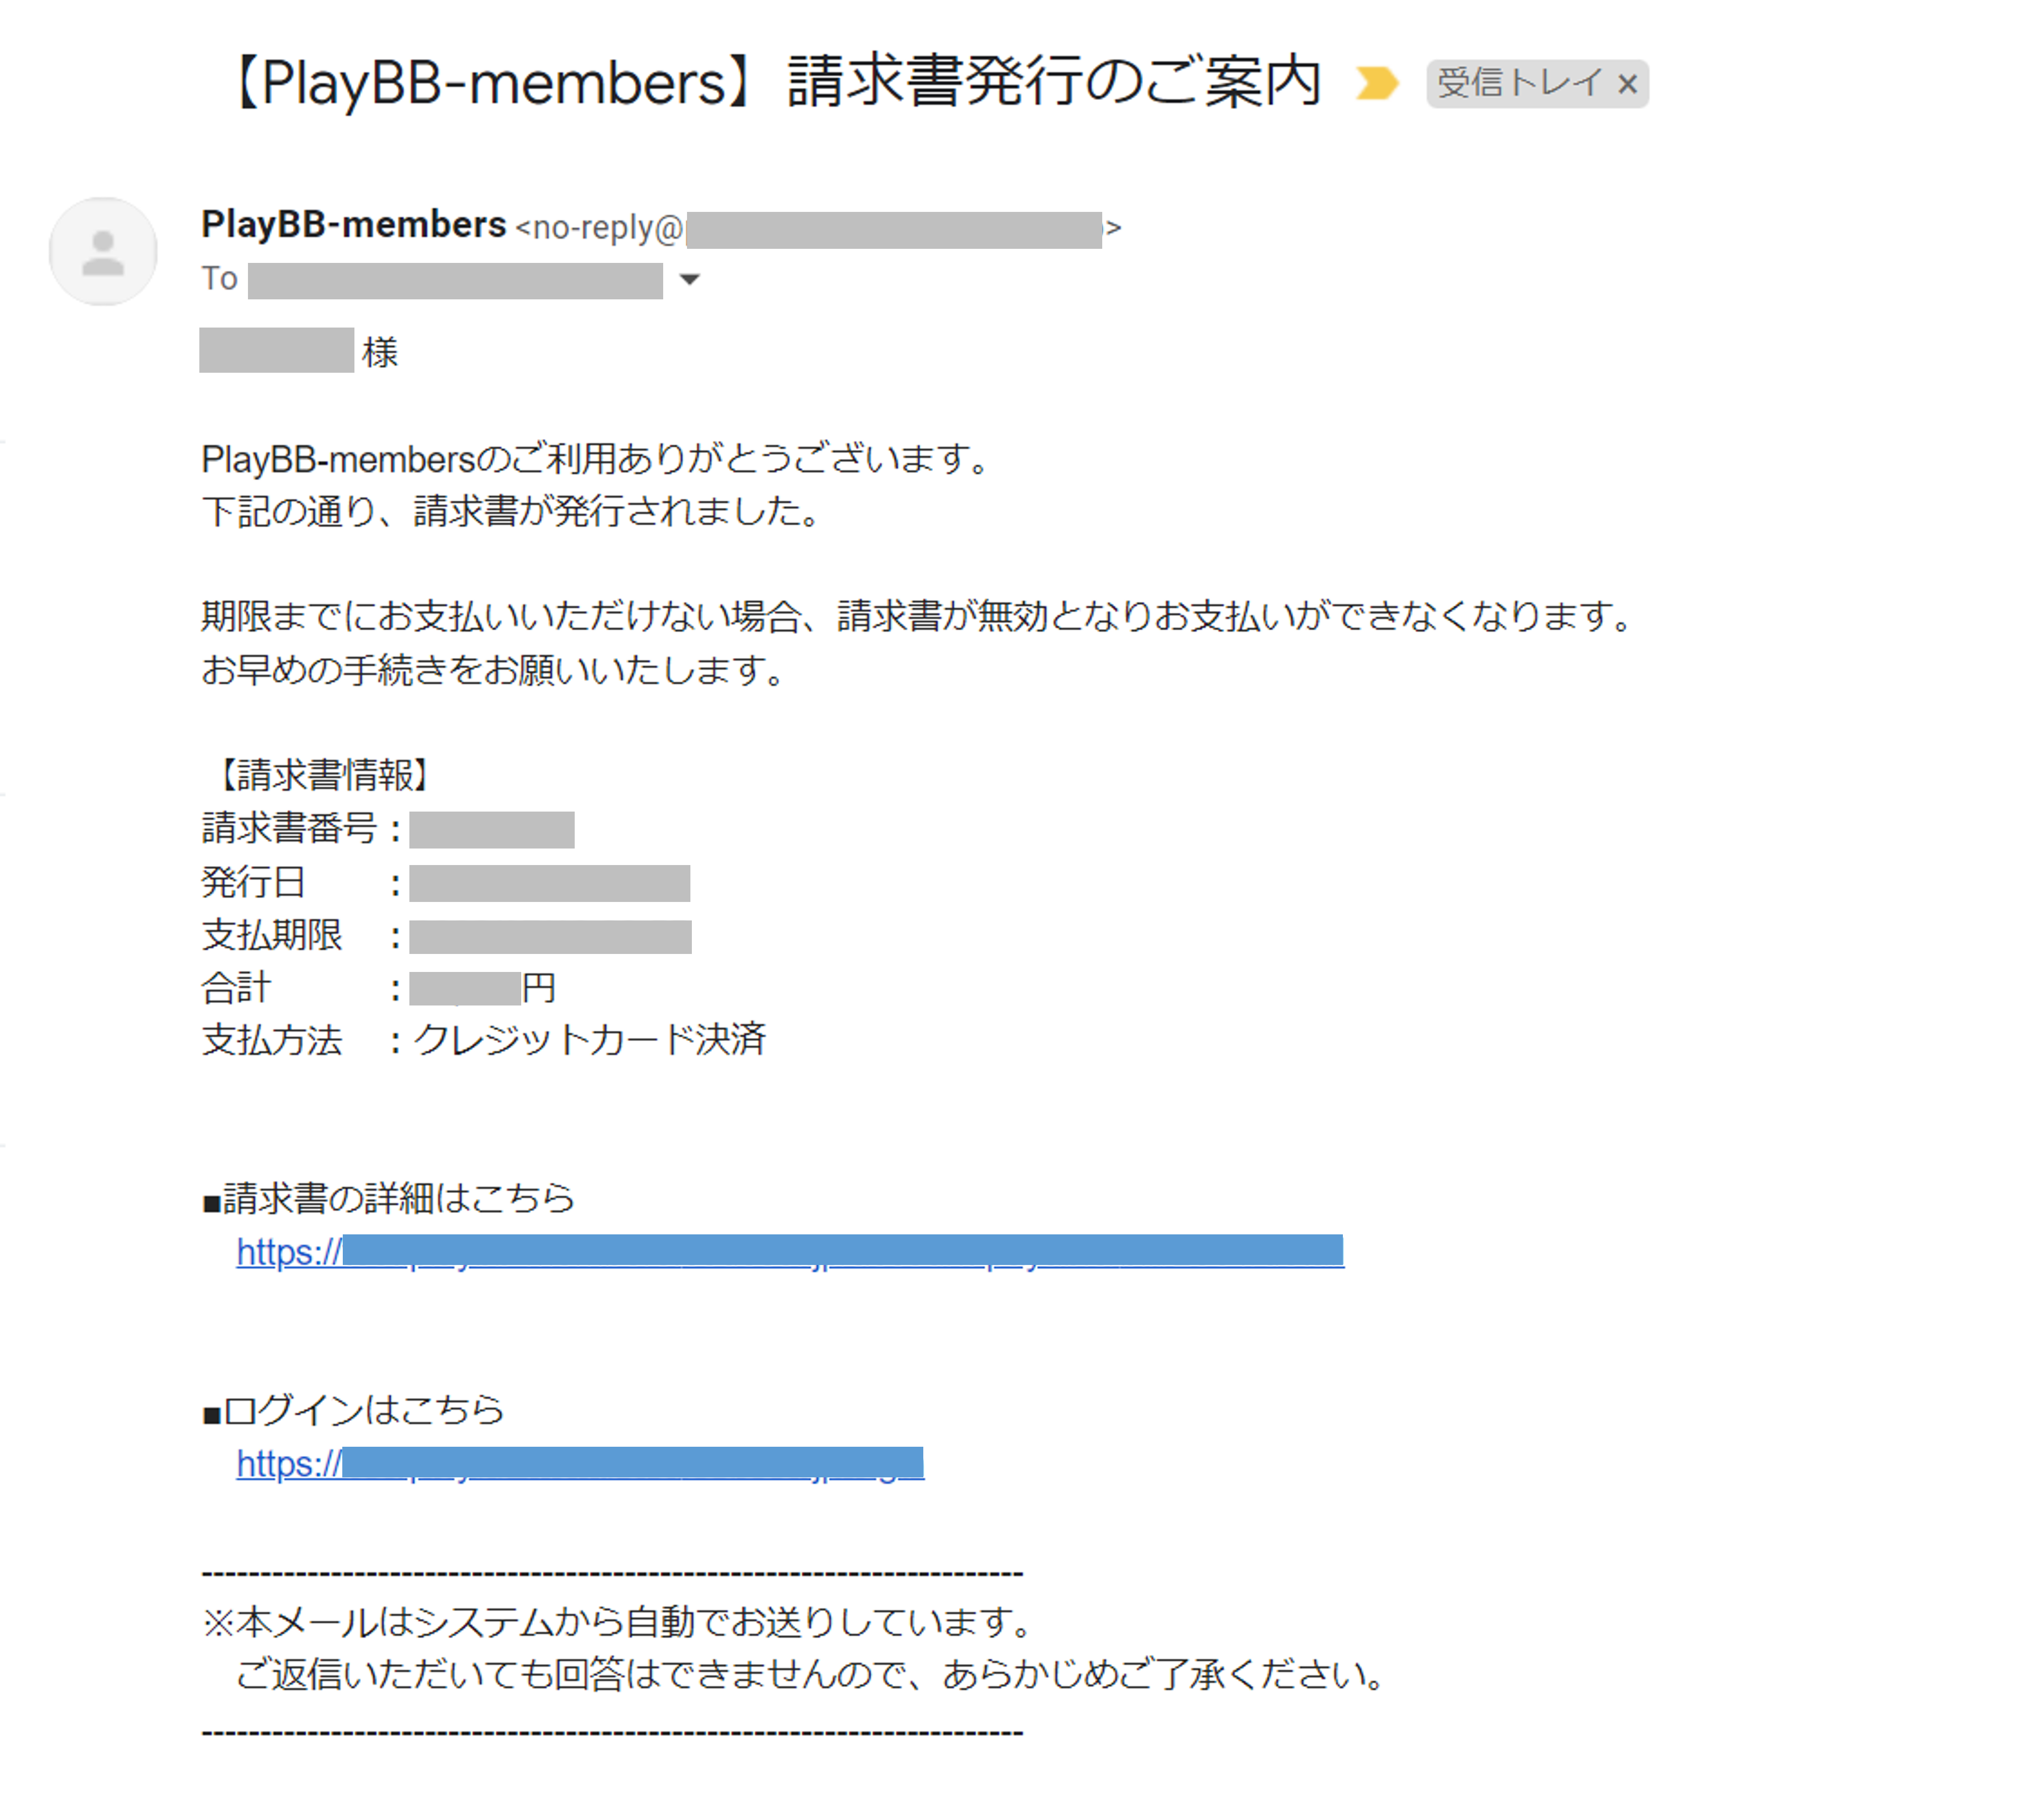
Task: Click the ■請求書の詳細はこちら heading
Action: pyautogui.click(x=389, y=1198)
